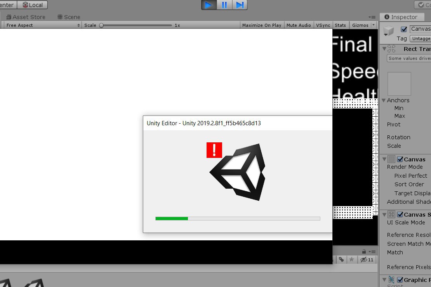Image resolution: width=431 pixels, height=287 pixels.
Task: Click the Unity Editor dialog title bar
Action: pos(238,123)
